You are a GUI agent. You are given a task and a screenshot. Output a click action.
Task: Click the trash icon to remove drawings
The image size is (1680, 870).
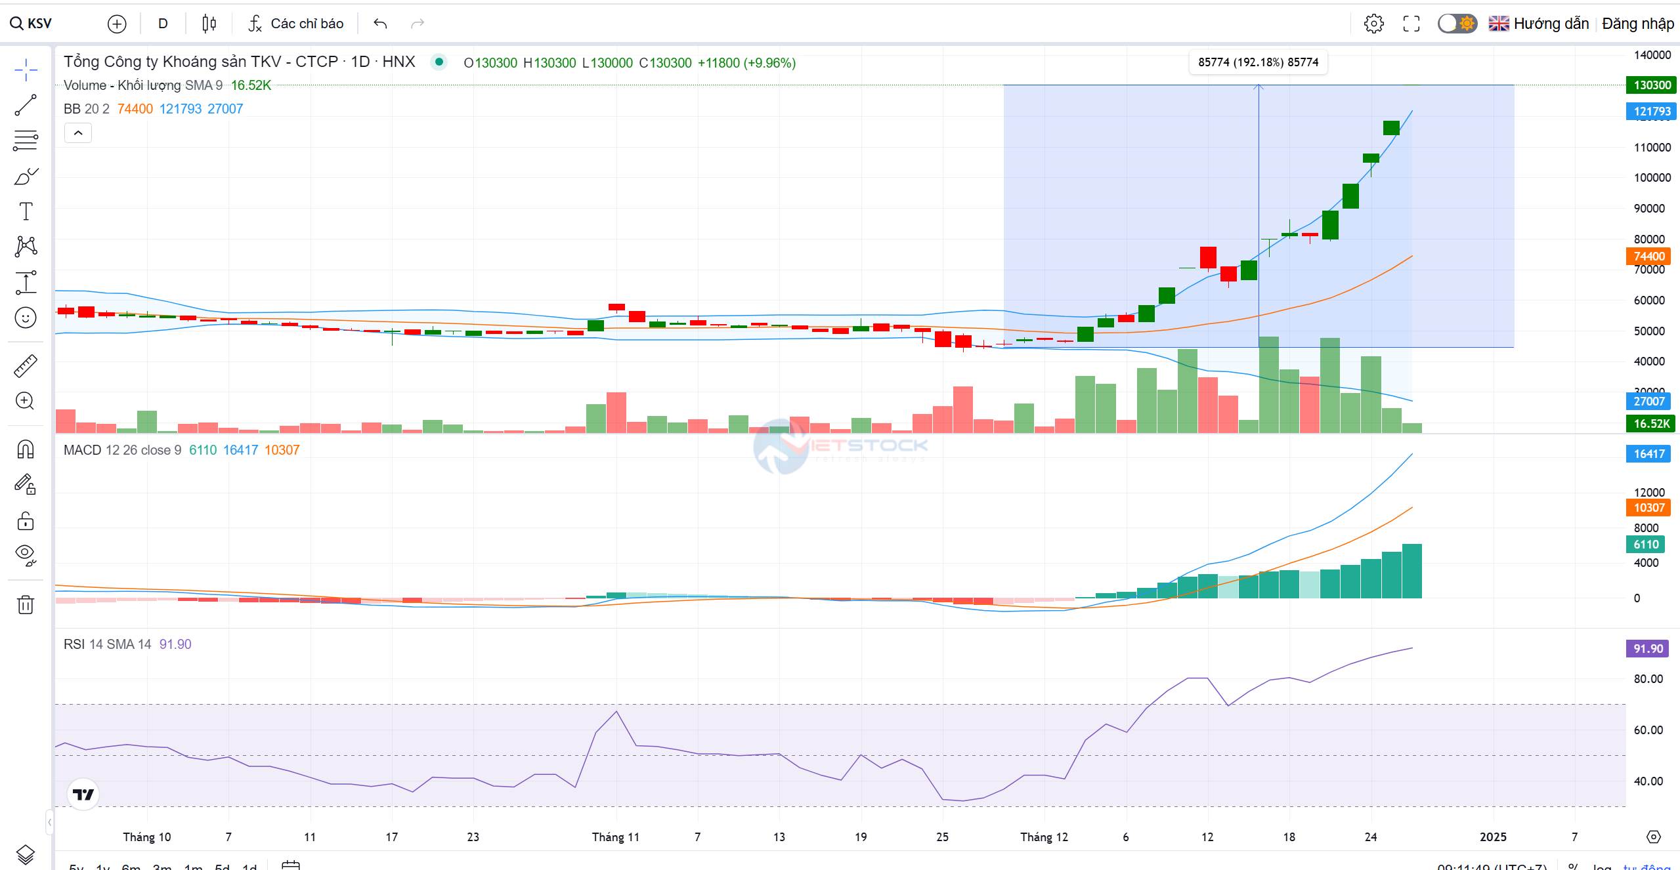(26, 604)
